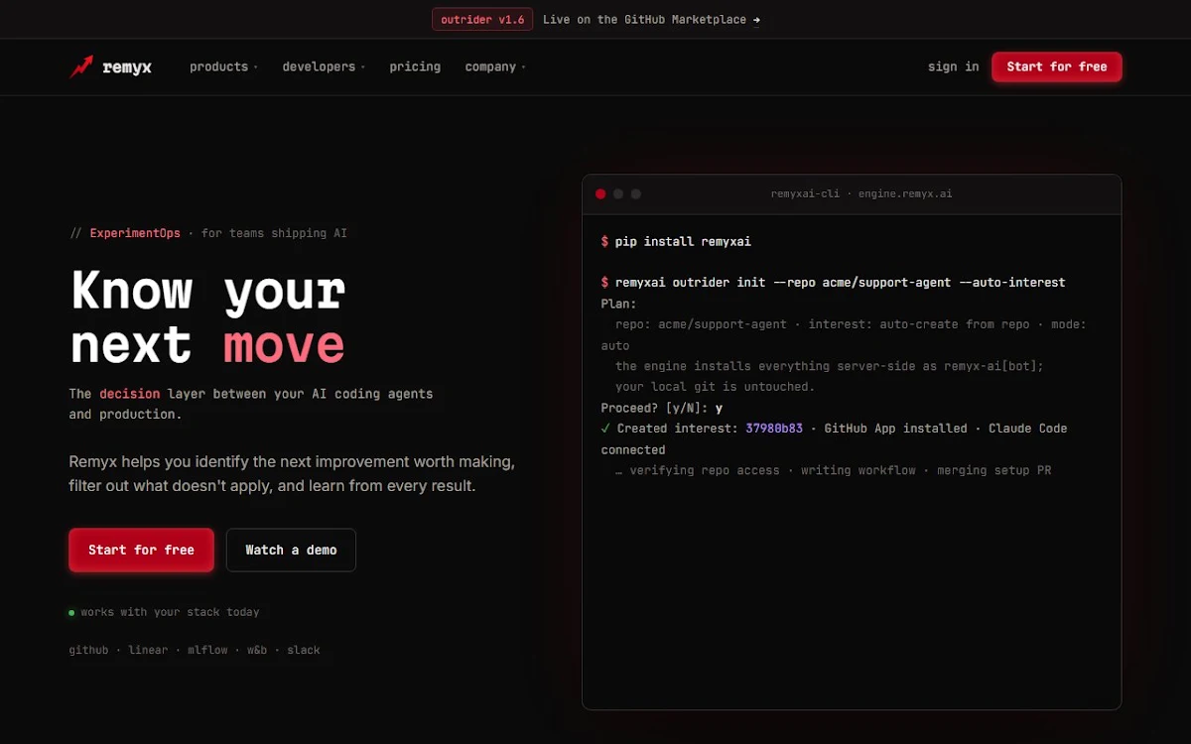This screenshot has width=1191, height=744.
Task: Click "for teams shipping AI" text
Action: tap(274, 233)
